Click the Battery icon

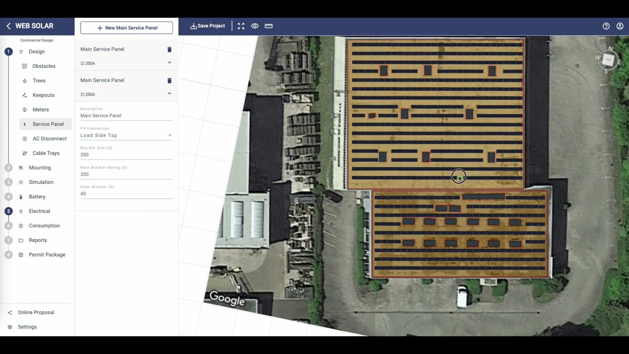[21, 197]
